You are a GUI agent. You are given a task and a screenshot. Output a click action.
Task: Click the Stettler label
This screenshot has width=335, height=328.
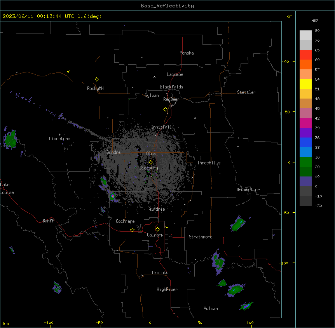pyautogui.click(x=246, y=92)
